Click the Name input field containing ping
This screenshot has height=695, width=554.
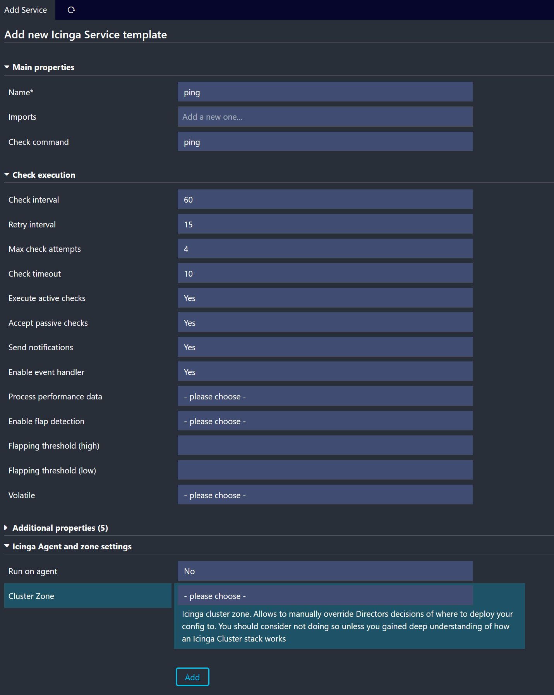[x=325, y=92]
